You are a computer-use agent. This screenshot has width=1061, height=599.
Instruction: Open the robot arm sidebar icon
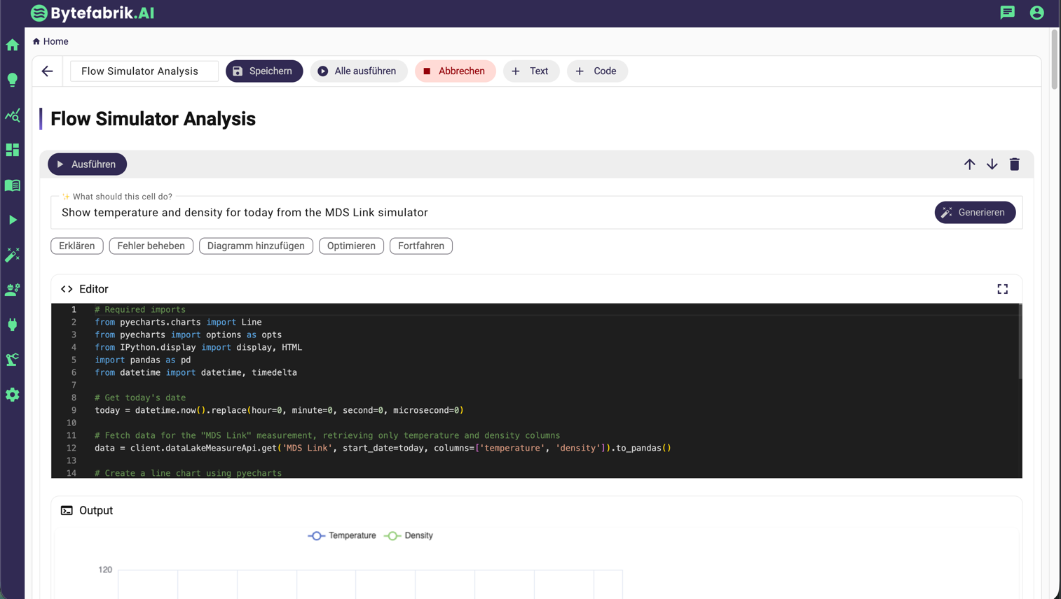pos(12,360)
